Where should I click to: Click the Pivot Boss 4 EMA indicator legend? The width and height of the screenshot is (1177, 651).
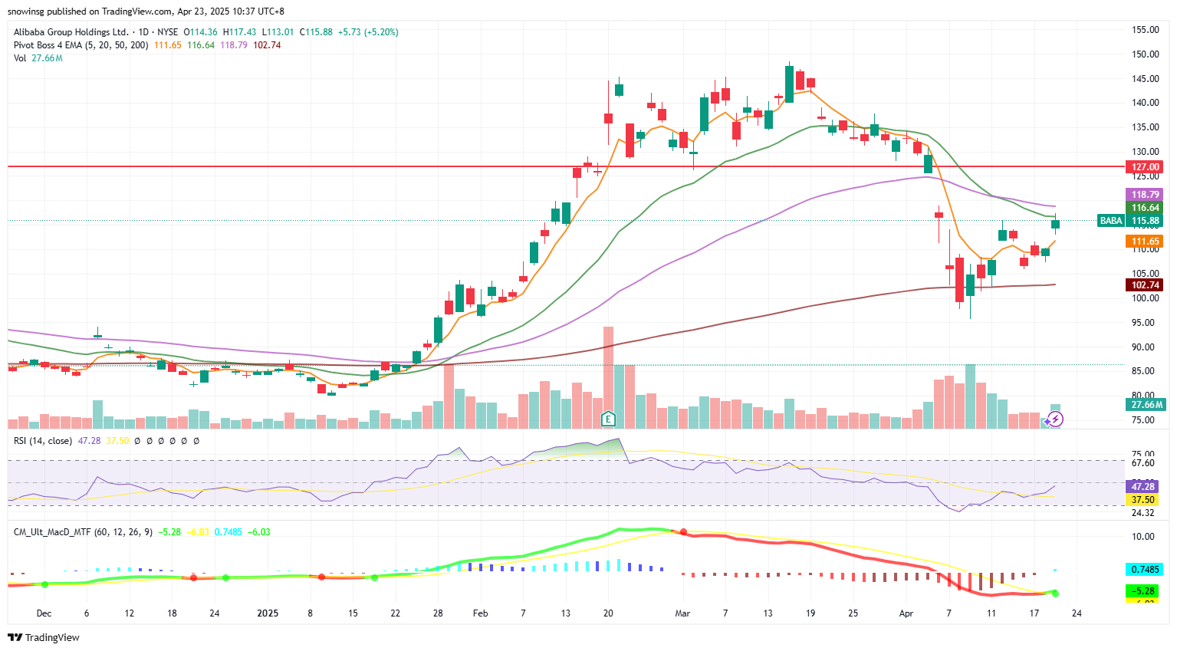81,45
